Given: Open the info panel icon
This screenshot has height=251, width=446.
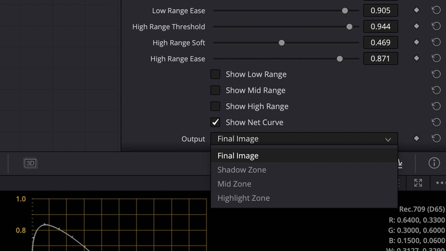Looking at the screenshot, I should point(434,163).
